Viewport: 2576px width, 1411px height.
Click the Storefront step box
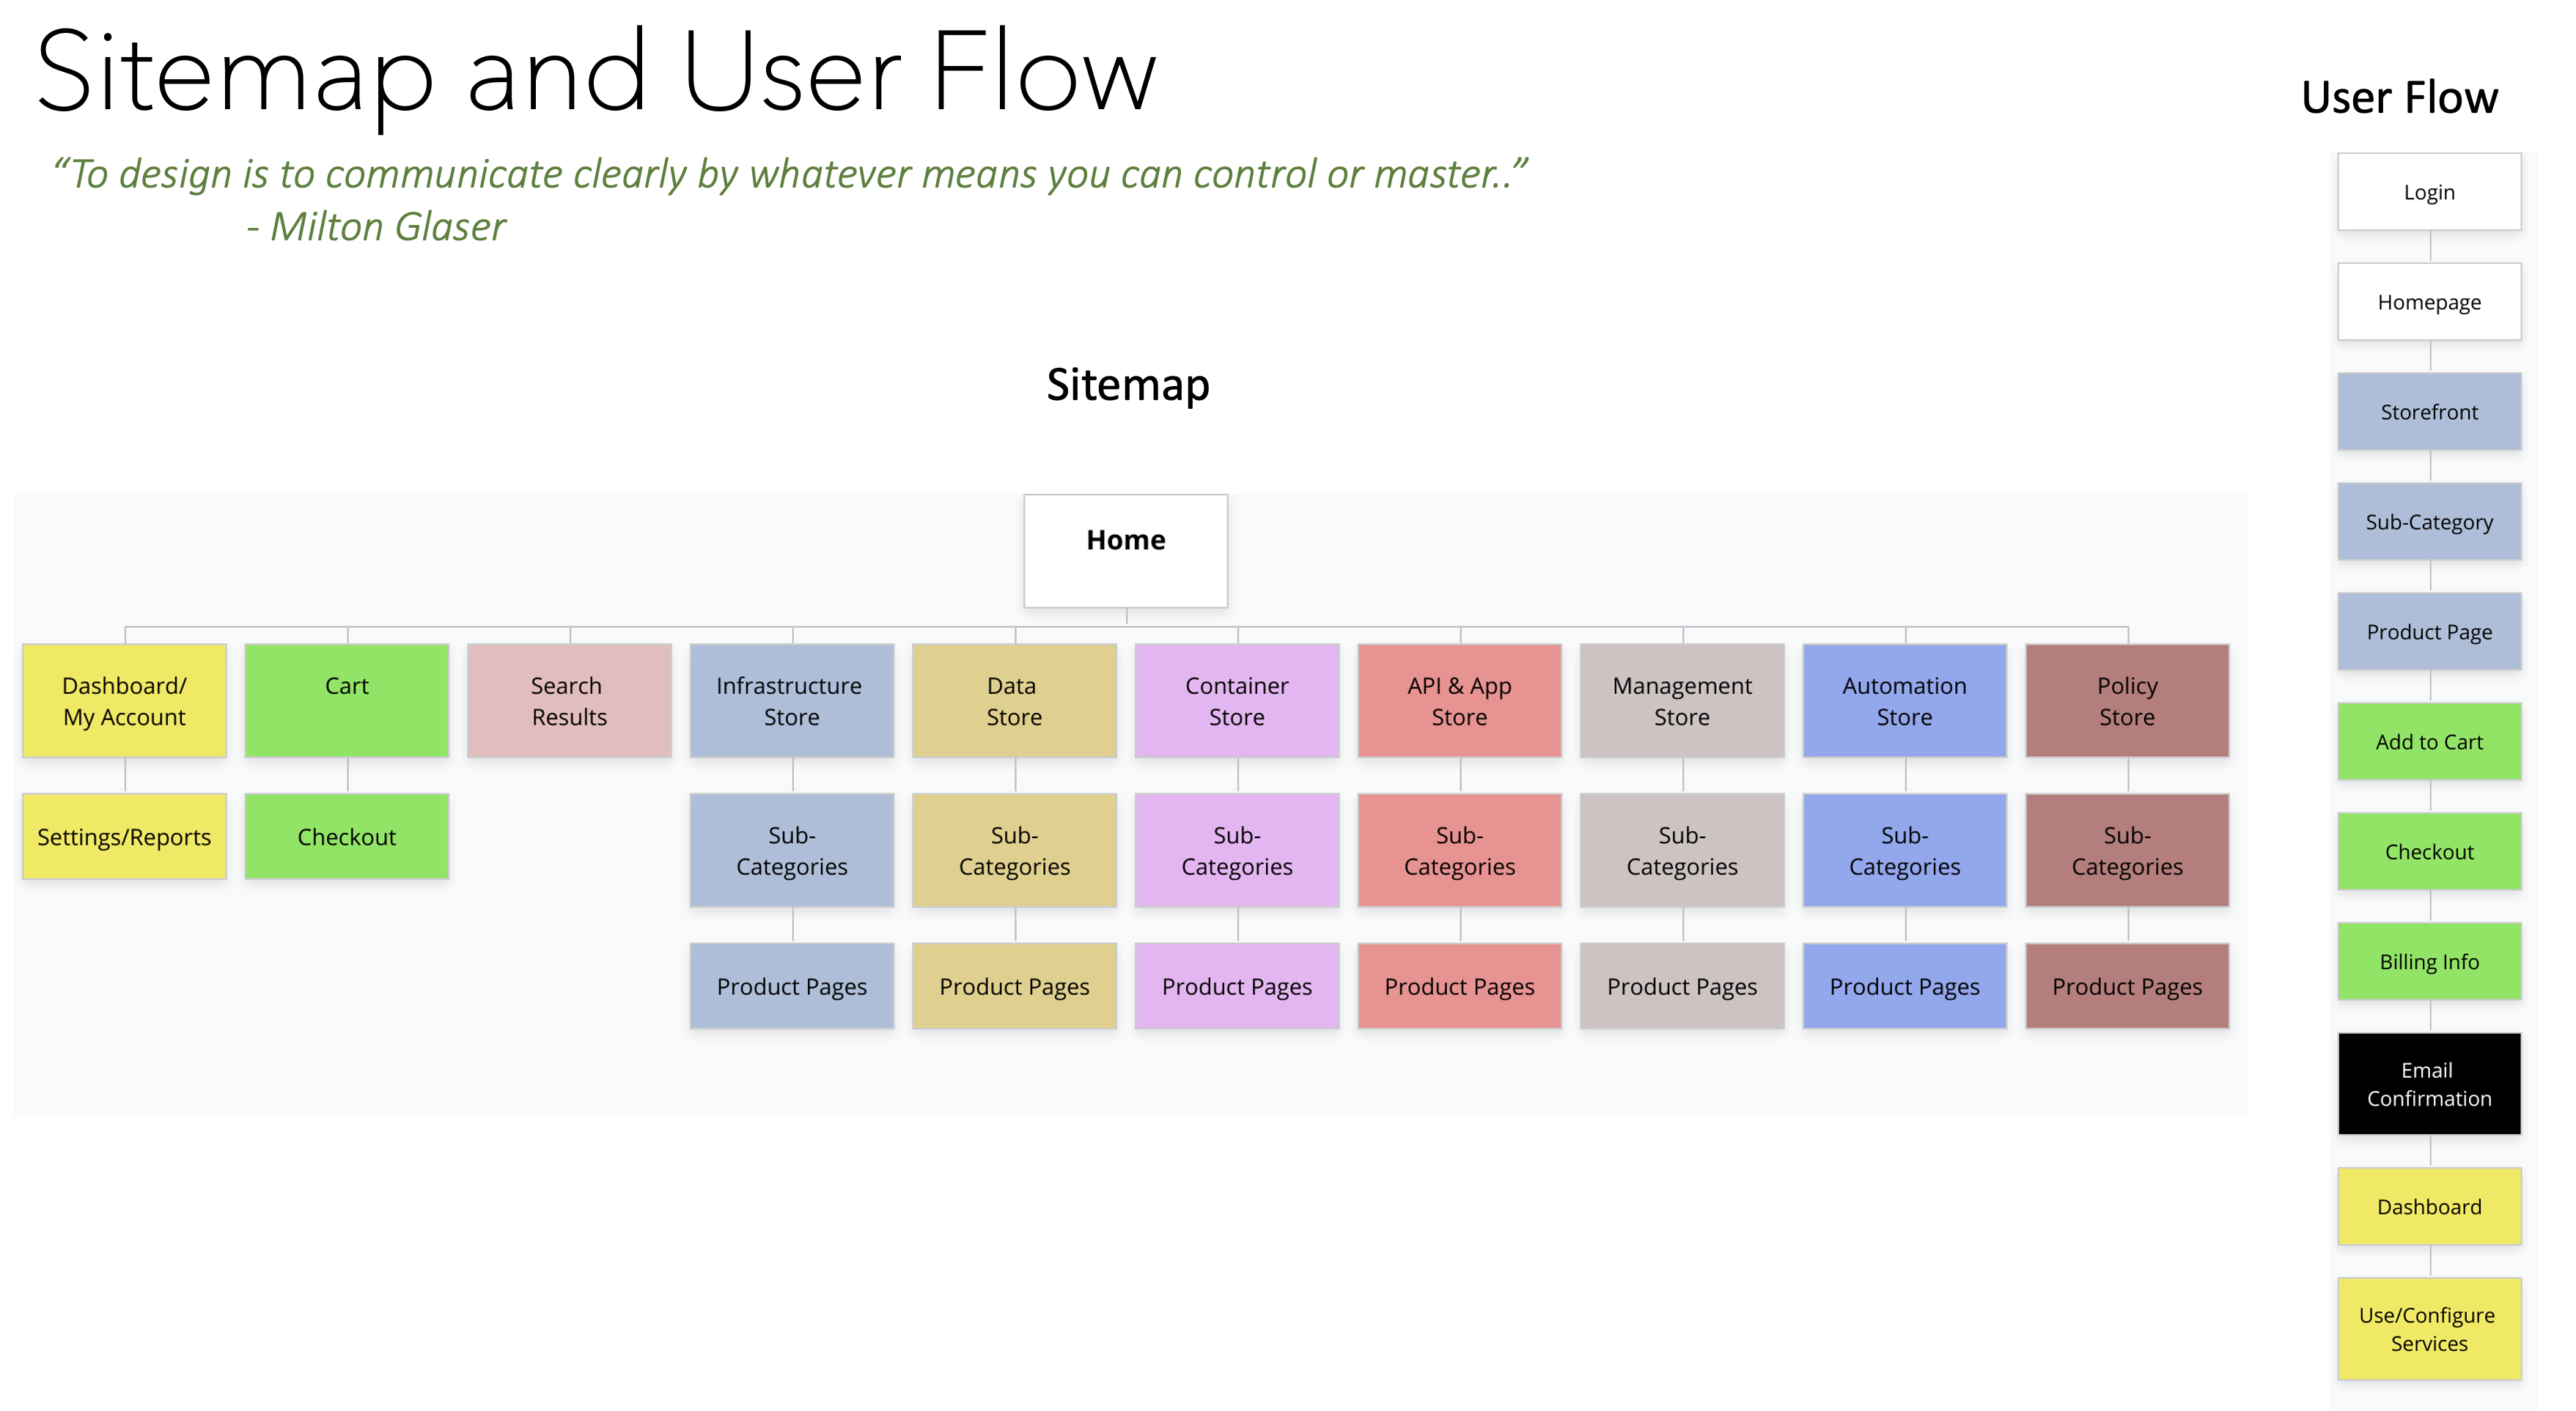point(2429,412)
